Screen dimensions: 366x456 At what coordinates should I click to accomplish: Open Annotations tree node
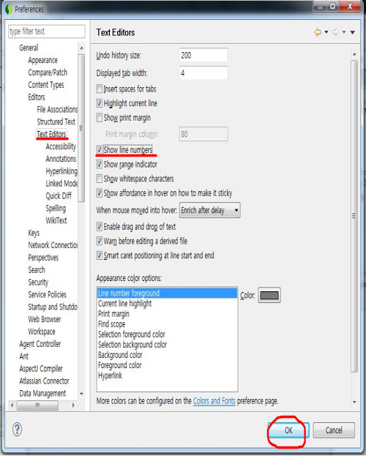[61, 159]
